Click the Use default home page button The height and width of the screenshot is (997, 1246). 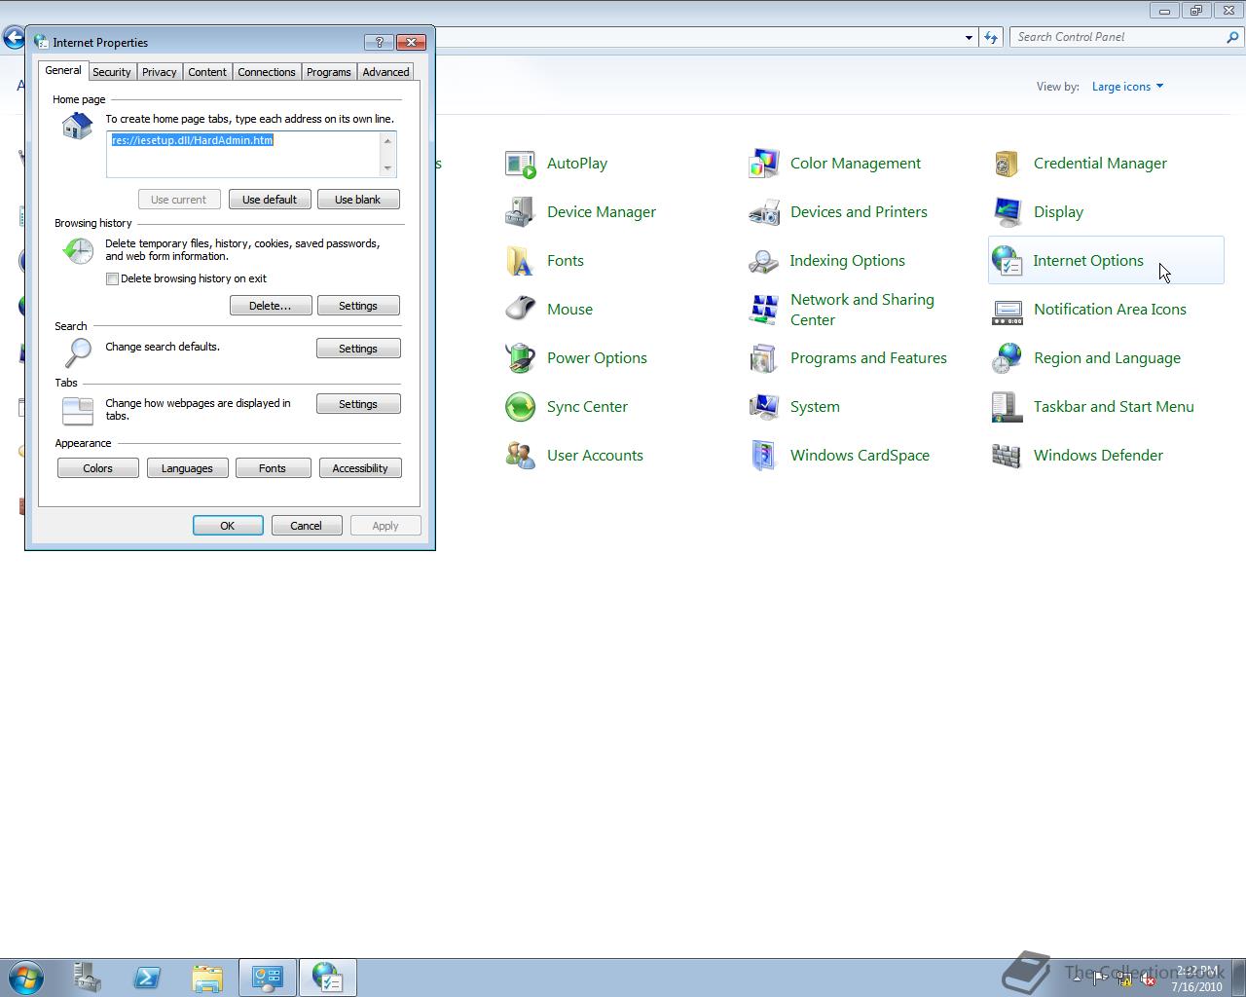point(270,200)
